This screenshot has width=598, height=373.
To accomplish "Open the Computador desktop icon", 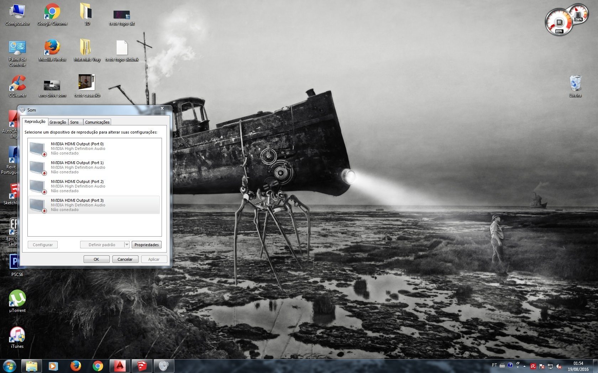I will click(x=17, y=15).
